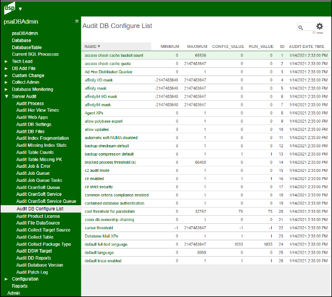
Task: Select the 'Agent XPs' row name
Action: point(94,113)
